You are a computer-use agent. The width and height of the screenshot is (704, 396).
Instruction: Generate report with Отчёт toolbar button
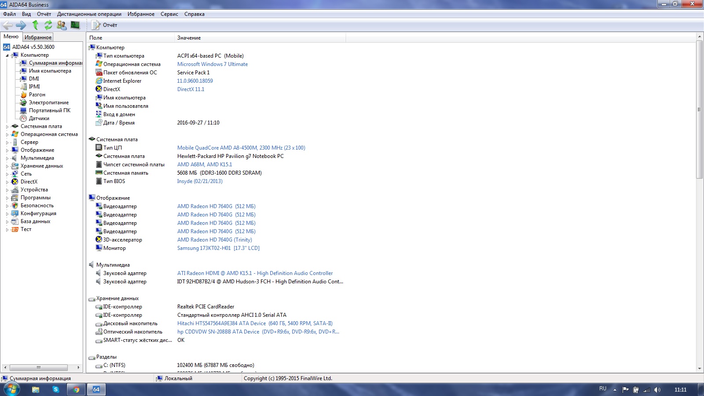tap(104, 25)
